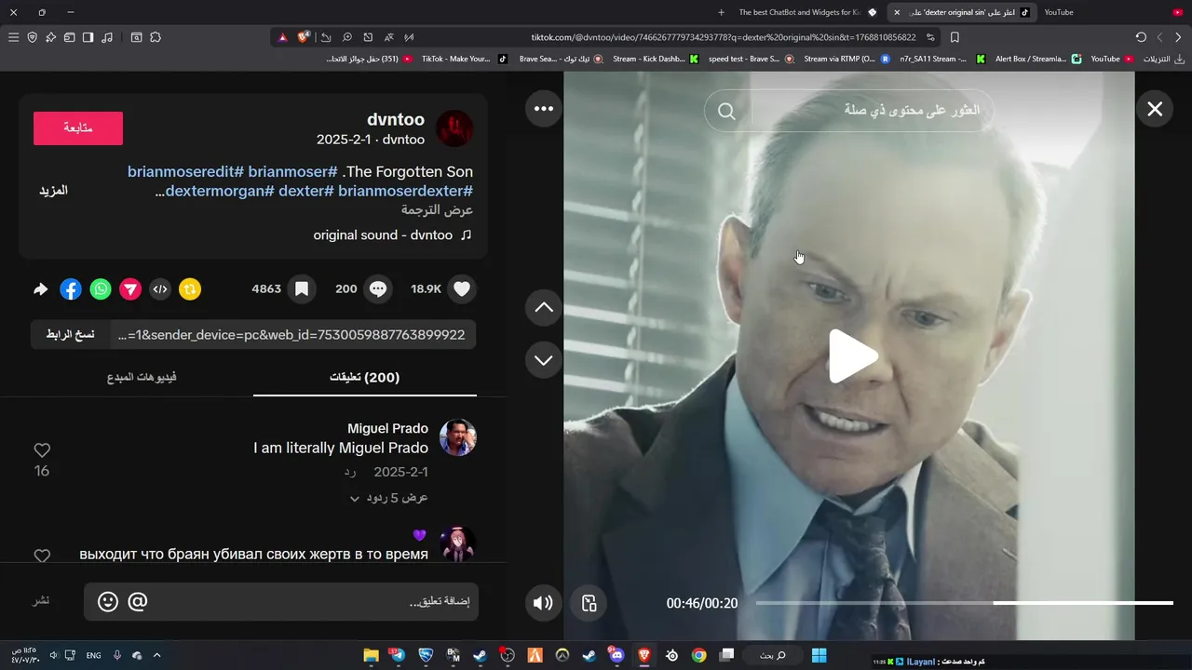Open 'original sound - dvntoo' music link
Image resolution: width=1192 pixels, height=670 pixels.
(x=393, y=235)
